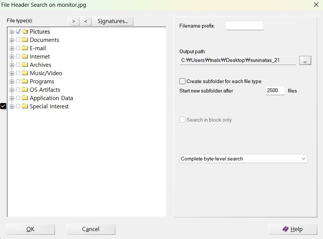Click the Internet folder icon
The height and width of the screenshot is (239, 323).
(25, 56)
